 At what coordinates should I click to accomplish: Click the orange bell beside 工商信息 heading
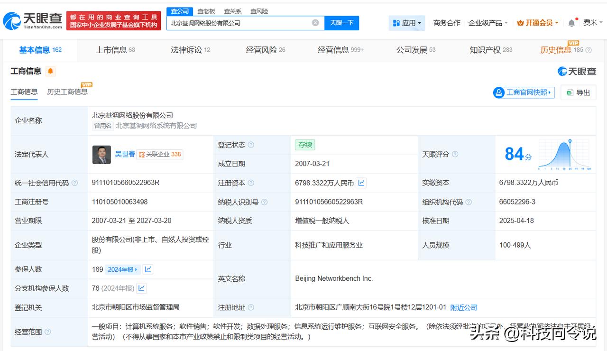[50, 71]
